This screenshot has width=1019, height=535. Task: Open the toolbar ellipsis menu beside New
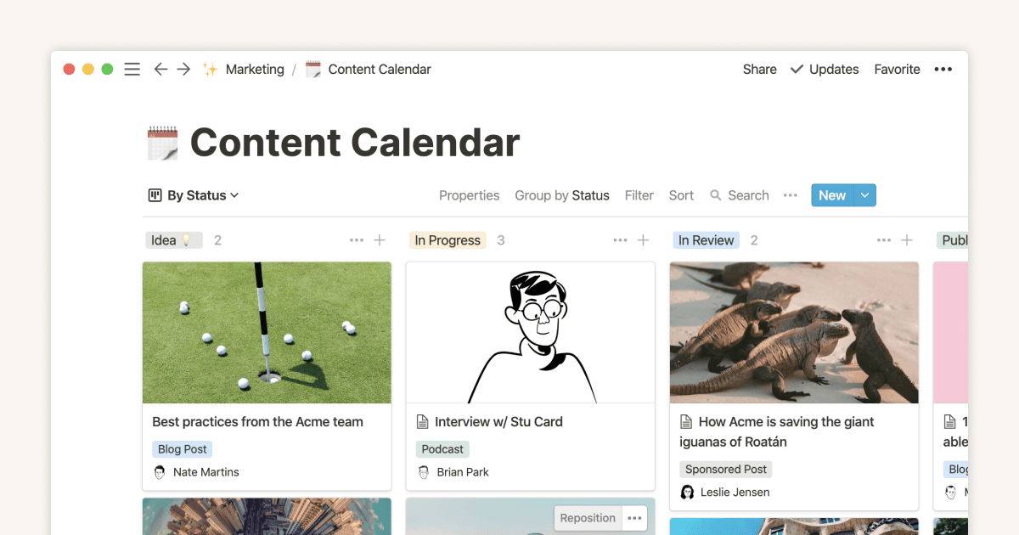[x=790, y=195]
